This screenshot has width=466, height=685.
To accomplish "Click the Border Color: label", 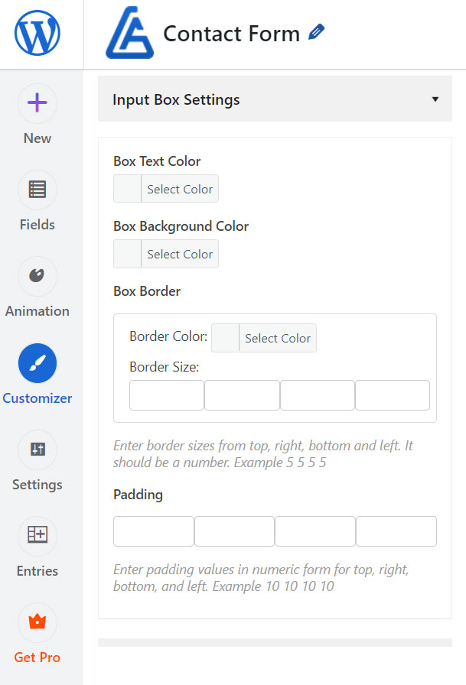I will pos(168,336).
